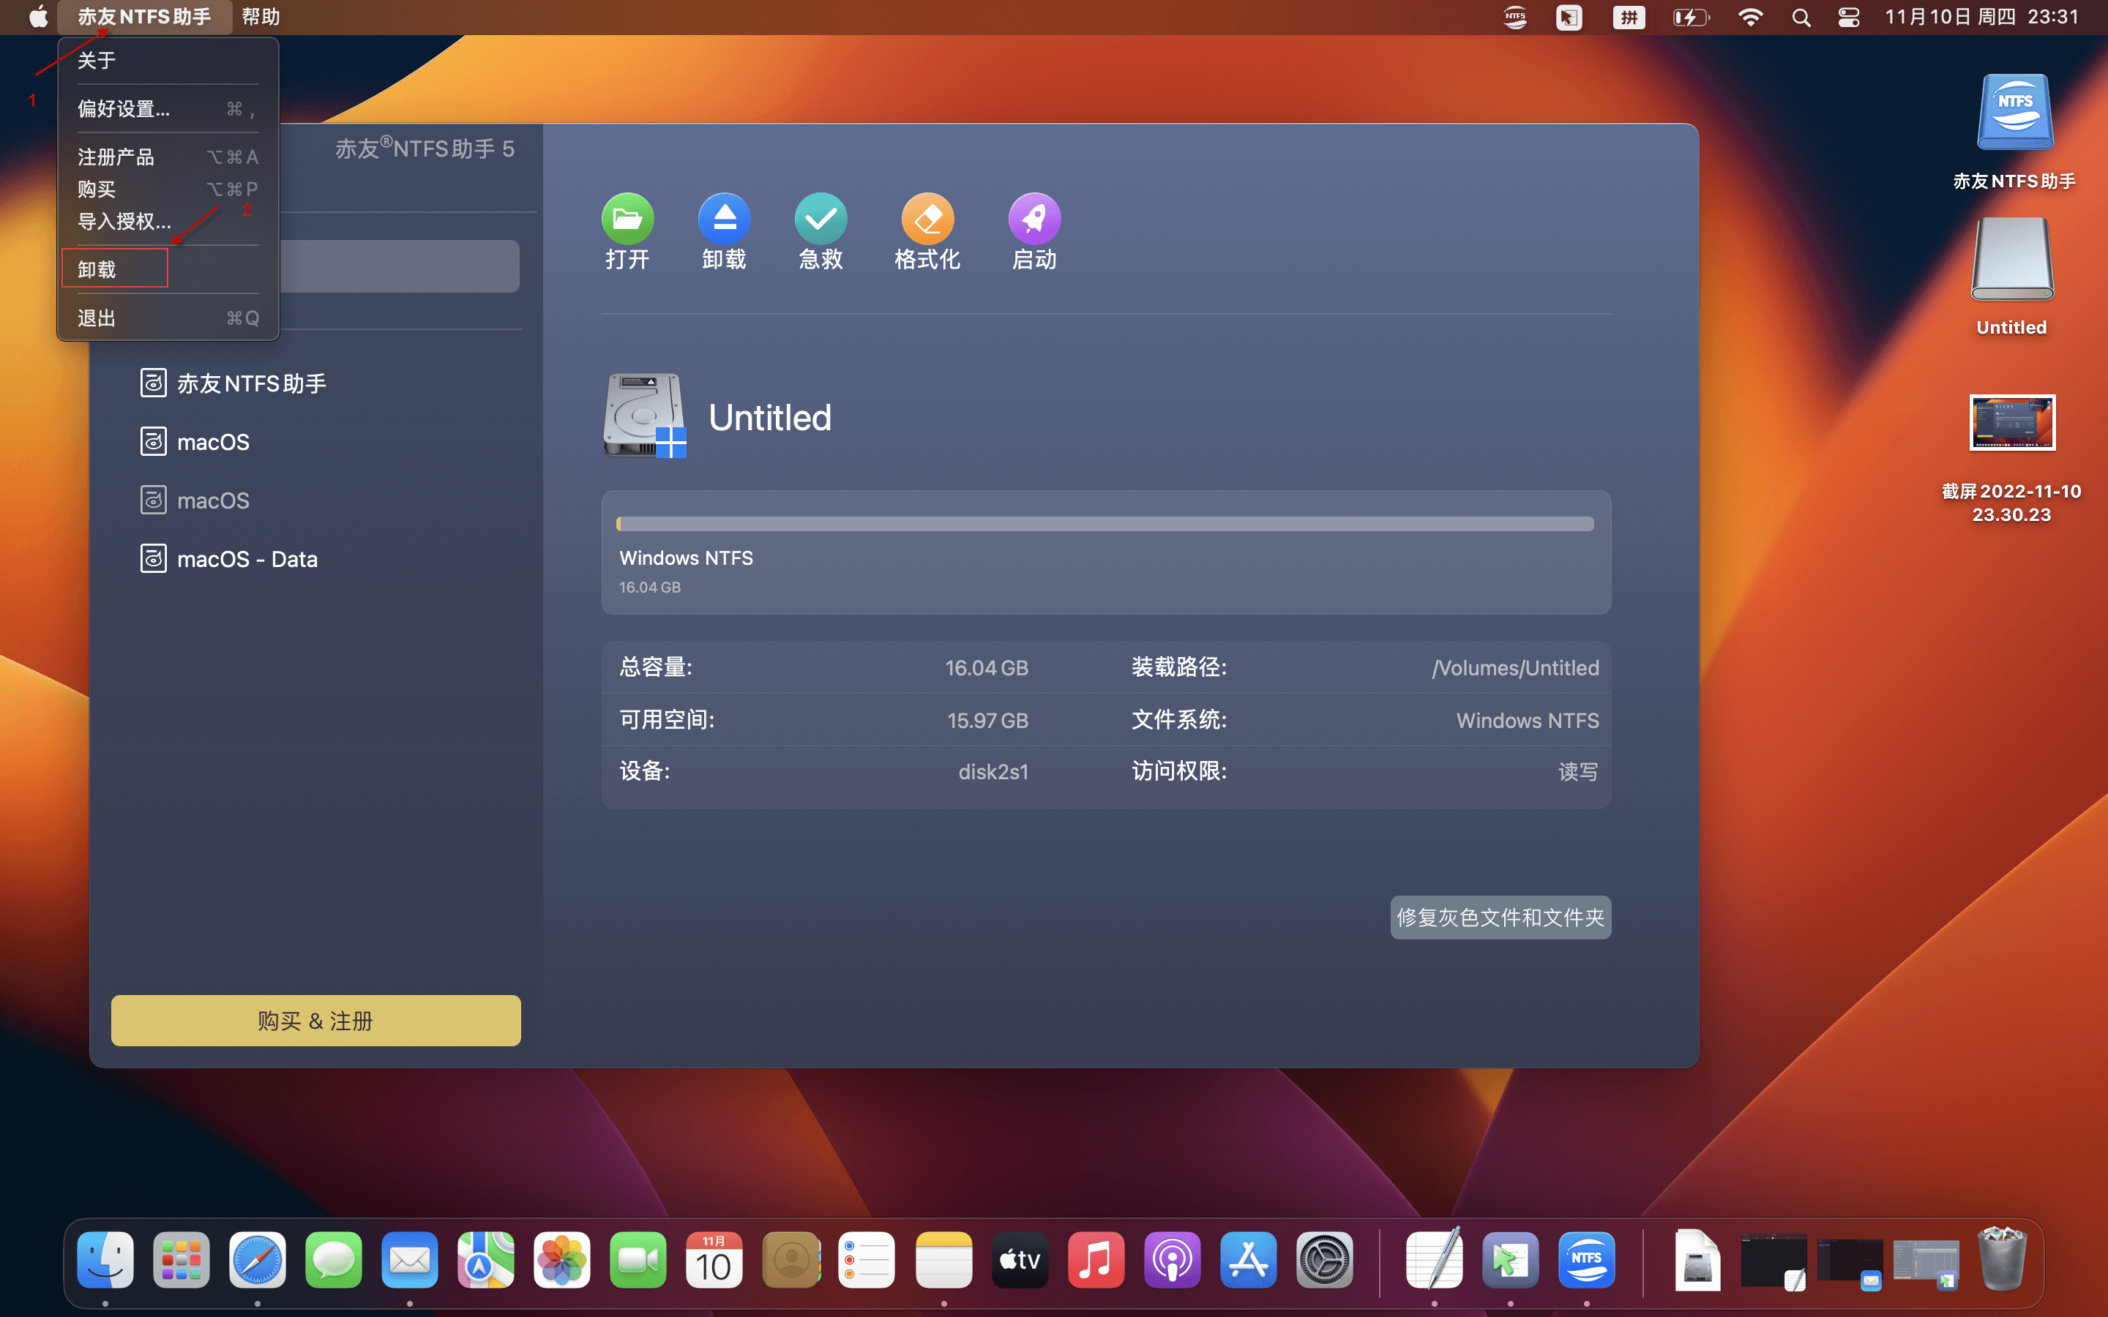
Task: Choose 退出 menu entry
Action: (168, 318)
